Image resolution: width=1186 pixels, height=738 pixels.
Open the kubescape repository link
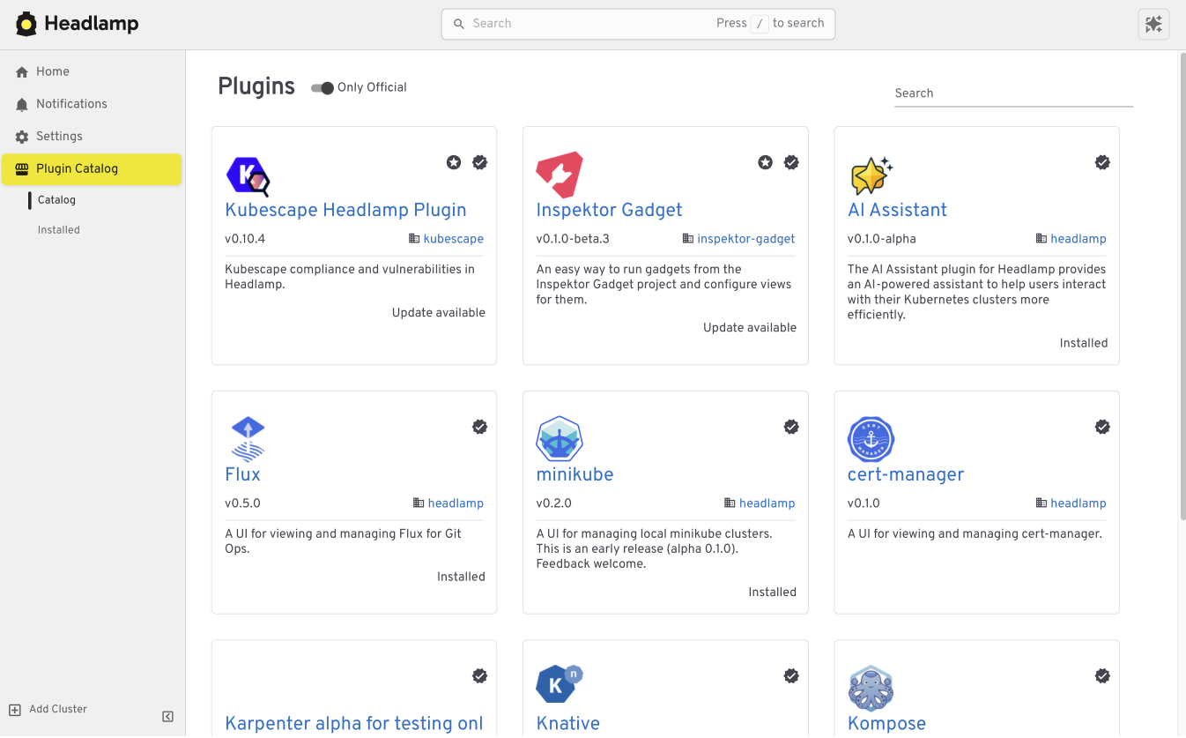tap(454, 238)
